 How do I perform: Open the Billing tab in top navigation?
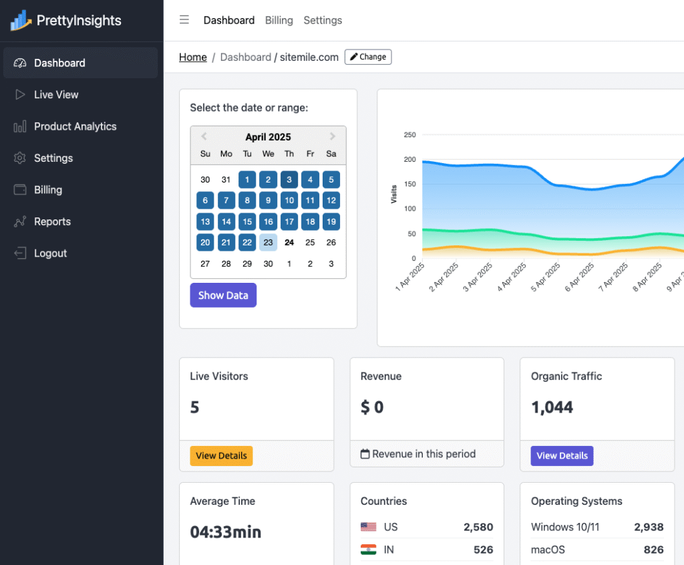(279, 20)
